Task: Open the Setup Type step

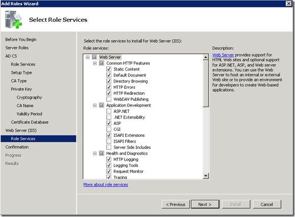Action: [x=21, y=73]
